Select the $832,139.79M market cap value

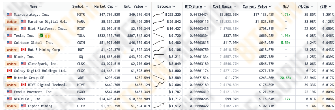[109, 36]
